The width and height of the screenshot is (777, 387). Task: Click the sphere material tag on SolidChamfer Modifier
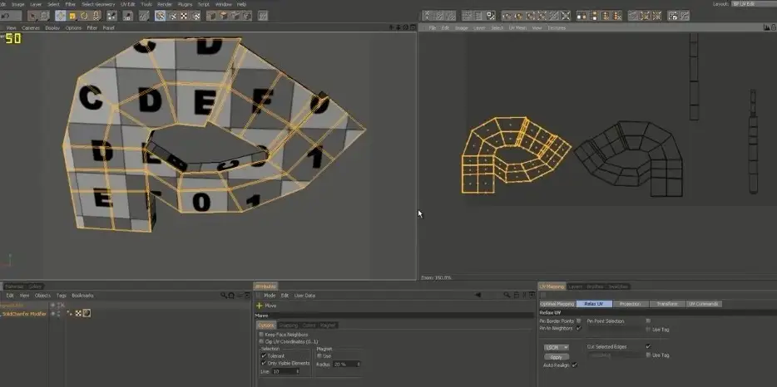point(87,313)
